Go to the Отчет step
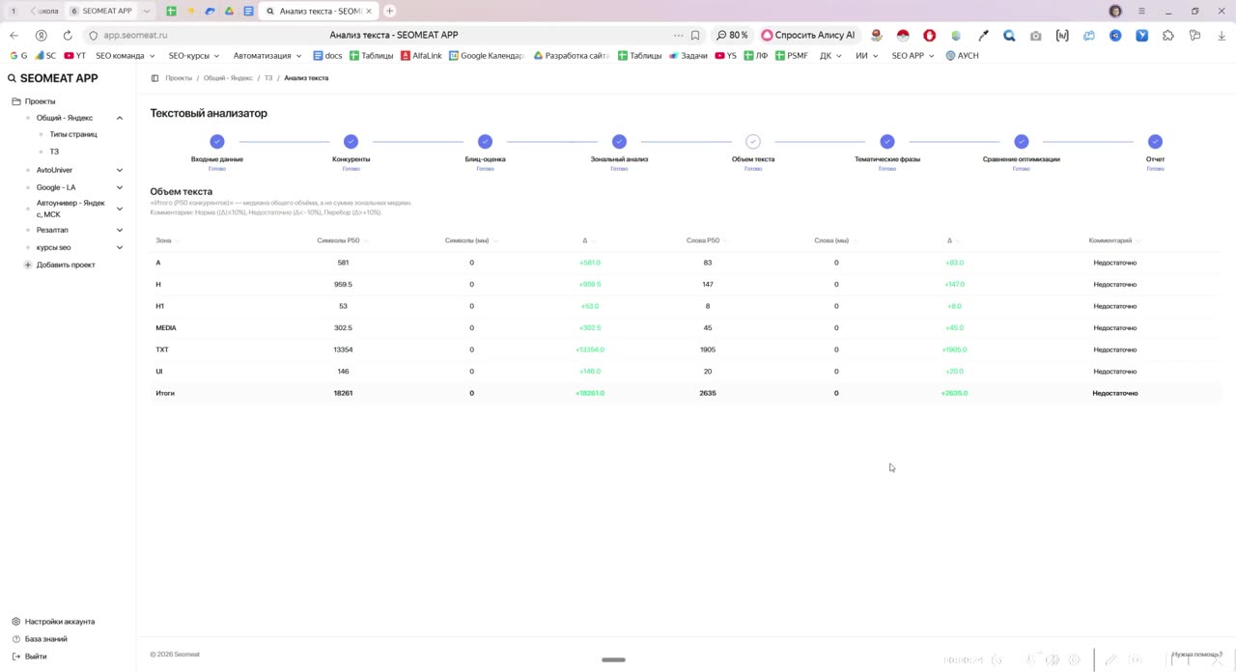The width and height of the screenshot is (1236, 672). click(1155, 142)
